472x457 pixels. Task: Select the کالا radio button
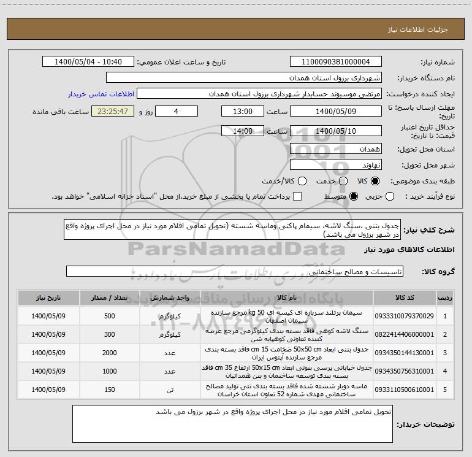click(x=375, y=181)
